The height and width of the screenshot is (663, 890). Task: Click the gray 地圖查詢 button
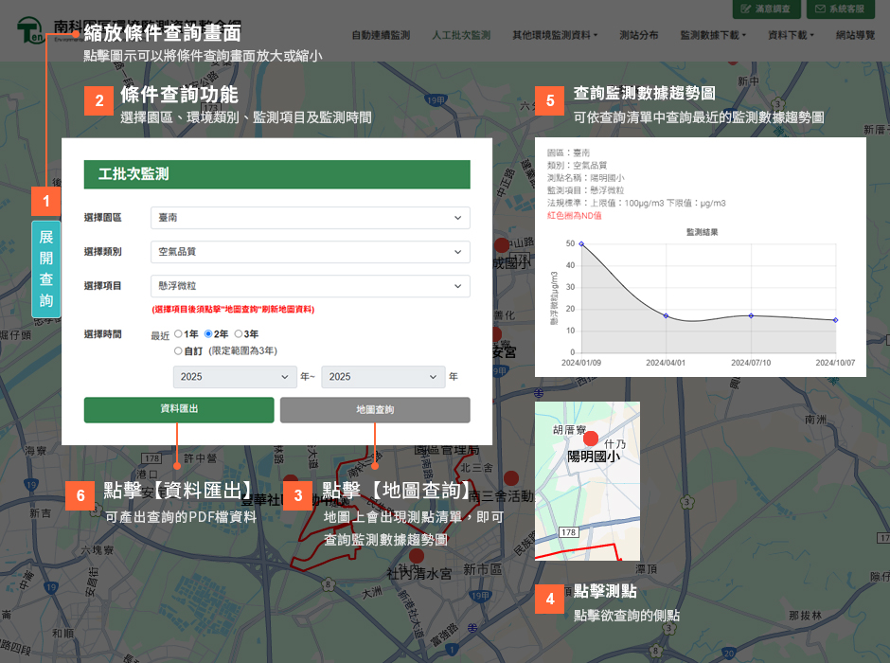pyautogui.click(x=375, y=410)
